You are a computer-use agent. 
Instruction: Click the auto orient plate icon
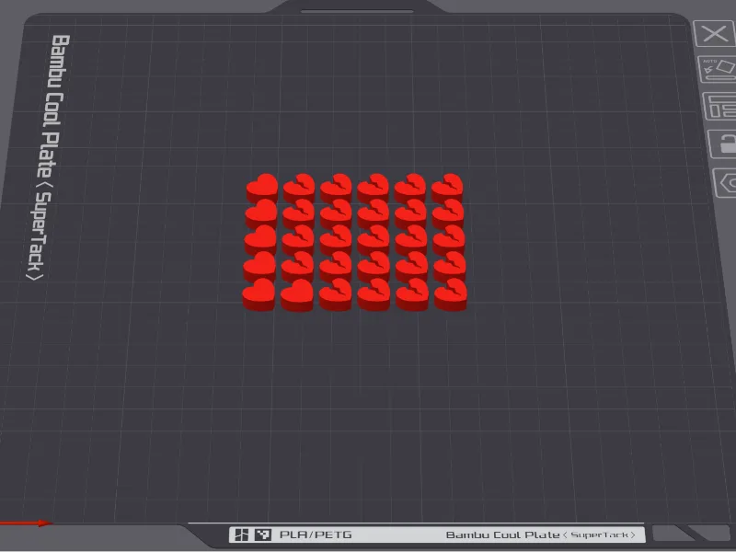click(718, 70)
